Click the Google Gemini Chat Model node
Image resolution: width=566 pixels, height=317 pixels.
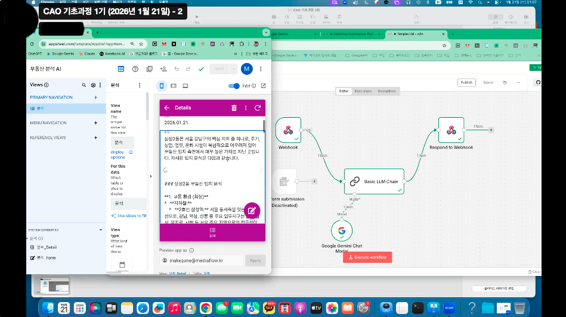tap(342, 231)
